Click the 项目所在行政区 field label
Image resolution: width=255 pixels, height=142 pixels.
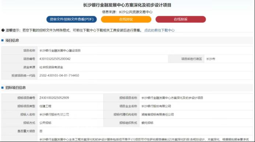pos(192,59)
